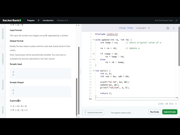Click the empty line 24 in the editor
Viewport: 180px width, 135px height.
point(136,99)
